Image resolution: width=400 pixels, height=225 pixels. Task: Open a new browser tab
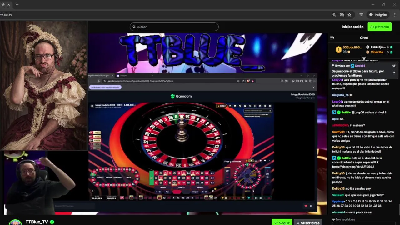coord(17,5)
